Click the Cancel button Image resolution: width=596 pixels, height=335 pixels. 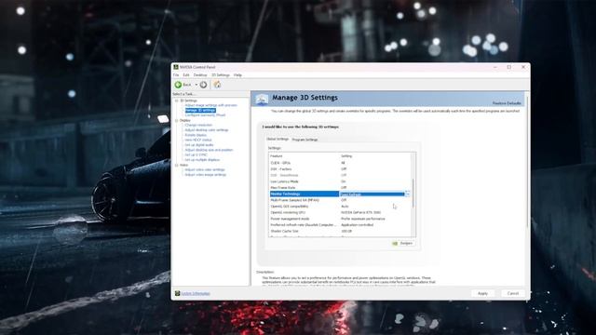[513, 293]
